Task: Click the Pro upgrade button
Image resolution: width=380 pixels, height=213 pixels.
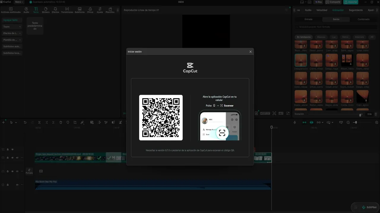Action: click(319, 2)
